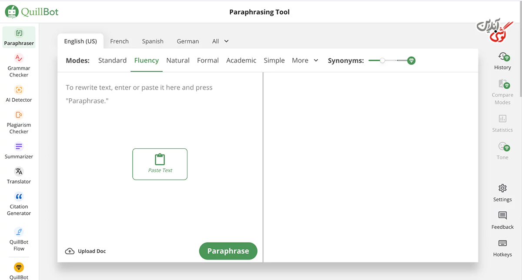This screenshot has height=280, width=522.
Task: Open the AI Detector tool
Action: click(x=19, y=93)
